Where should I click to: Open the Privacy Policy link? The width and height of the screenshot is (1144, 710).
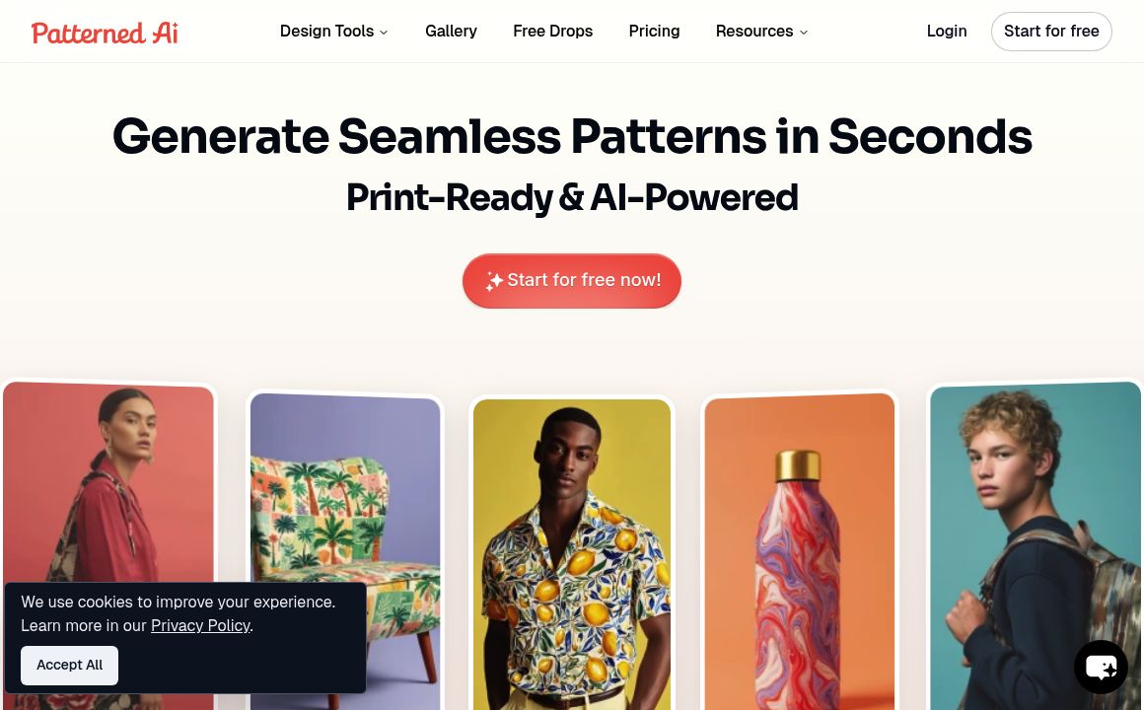pyautogui.click(x=200, y=625)
